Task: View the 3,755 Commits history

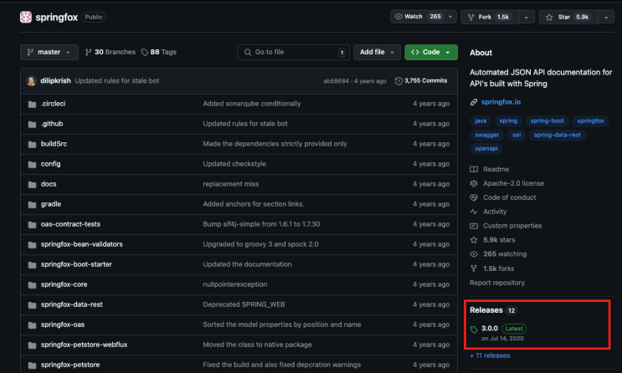Action: point(421,80)
